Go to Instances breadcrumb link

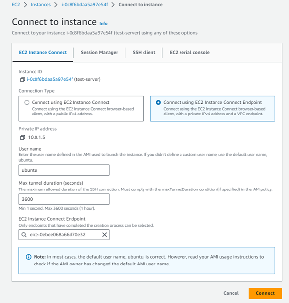(40, 5)
